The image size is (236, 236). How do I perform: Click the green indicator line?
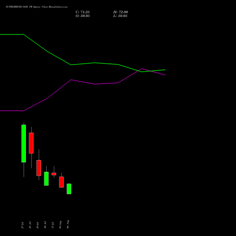tap(94, 63)
